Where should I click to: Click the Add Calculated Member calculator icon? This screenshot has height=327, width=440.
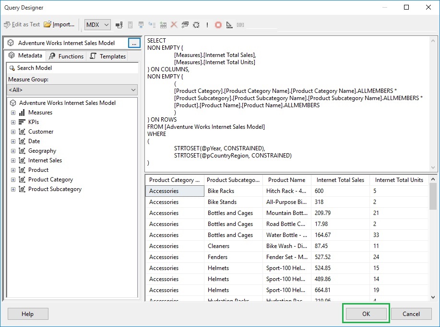coord(130,25)
